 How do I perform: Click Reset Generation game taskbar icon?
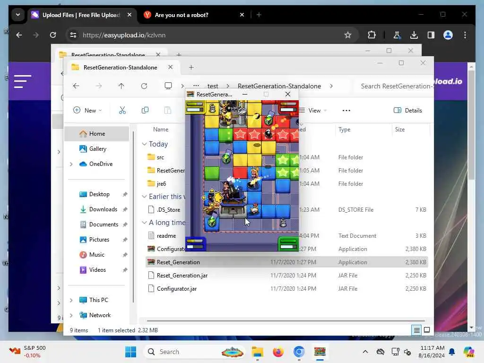pyautogui.click(x=320, y=352)
